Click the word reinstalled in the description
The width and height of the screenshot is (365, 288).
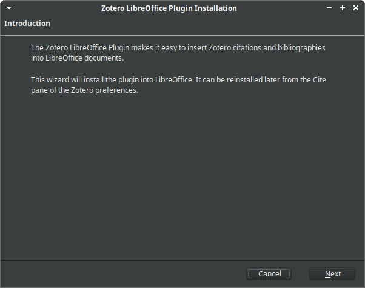pos(244,79)
